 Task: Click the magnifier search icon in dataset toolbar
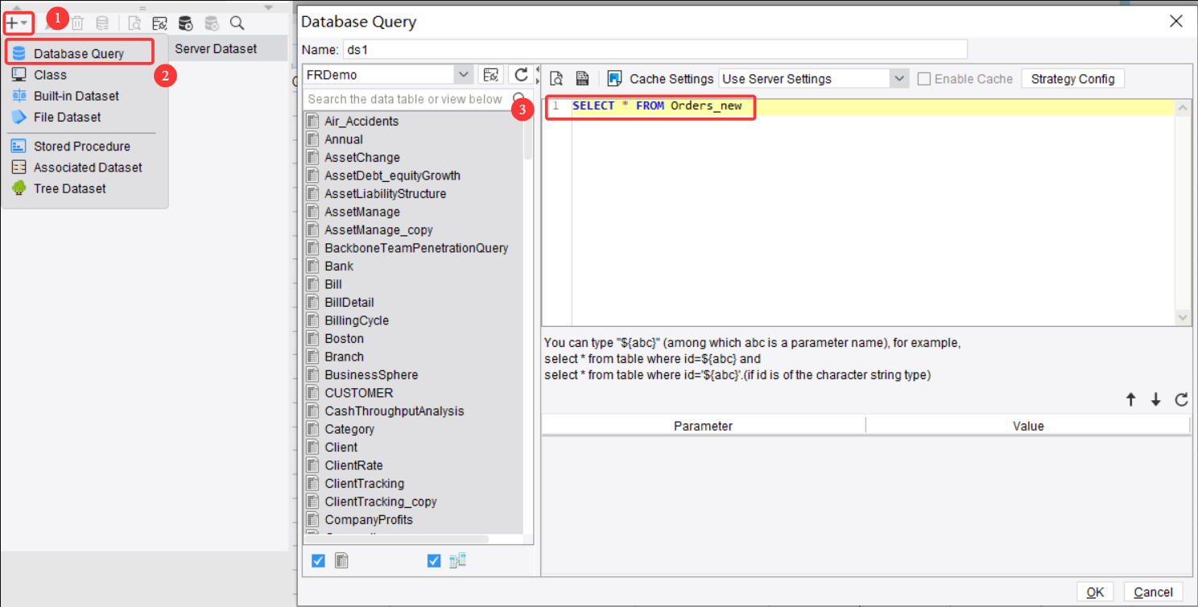click(x=237, y=23)
